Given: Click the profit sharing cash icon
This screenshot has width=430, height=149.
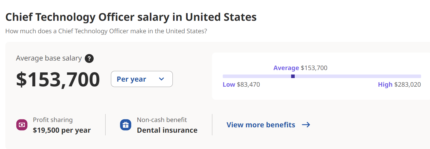Looking at the screenshot, I should tap(22, 125).
